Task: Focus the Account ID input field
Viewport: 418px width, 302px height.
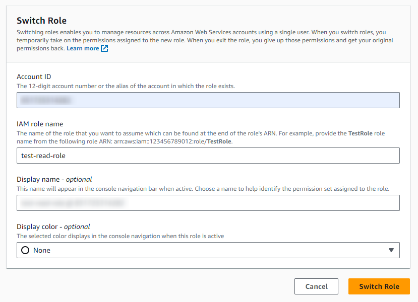Action: coord(208,100)
